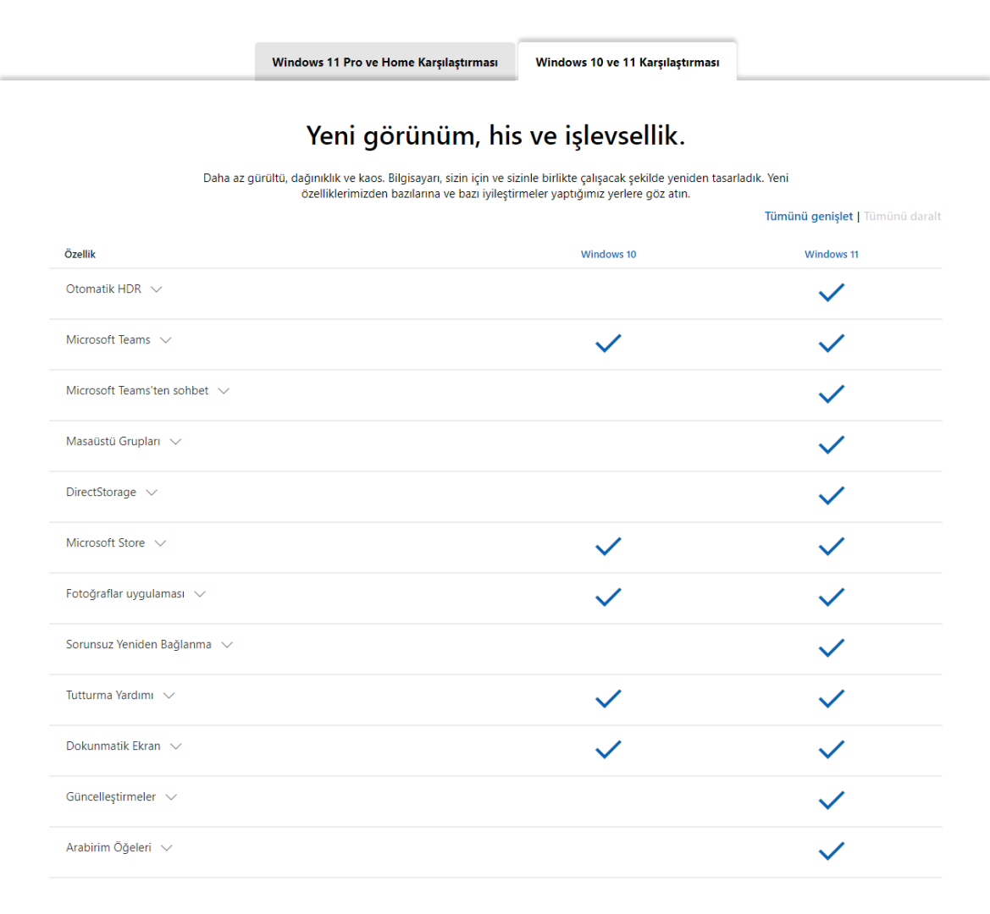This screenshot has height=914, width=990.
Task: Click the Windows 10 column header
Action: [x=608, y=255]
